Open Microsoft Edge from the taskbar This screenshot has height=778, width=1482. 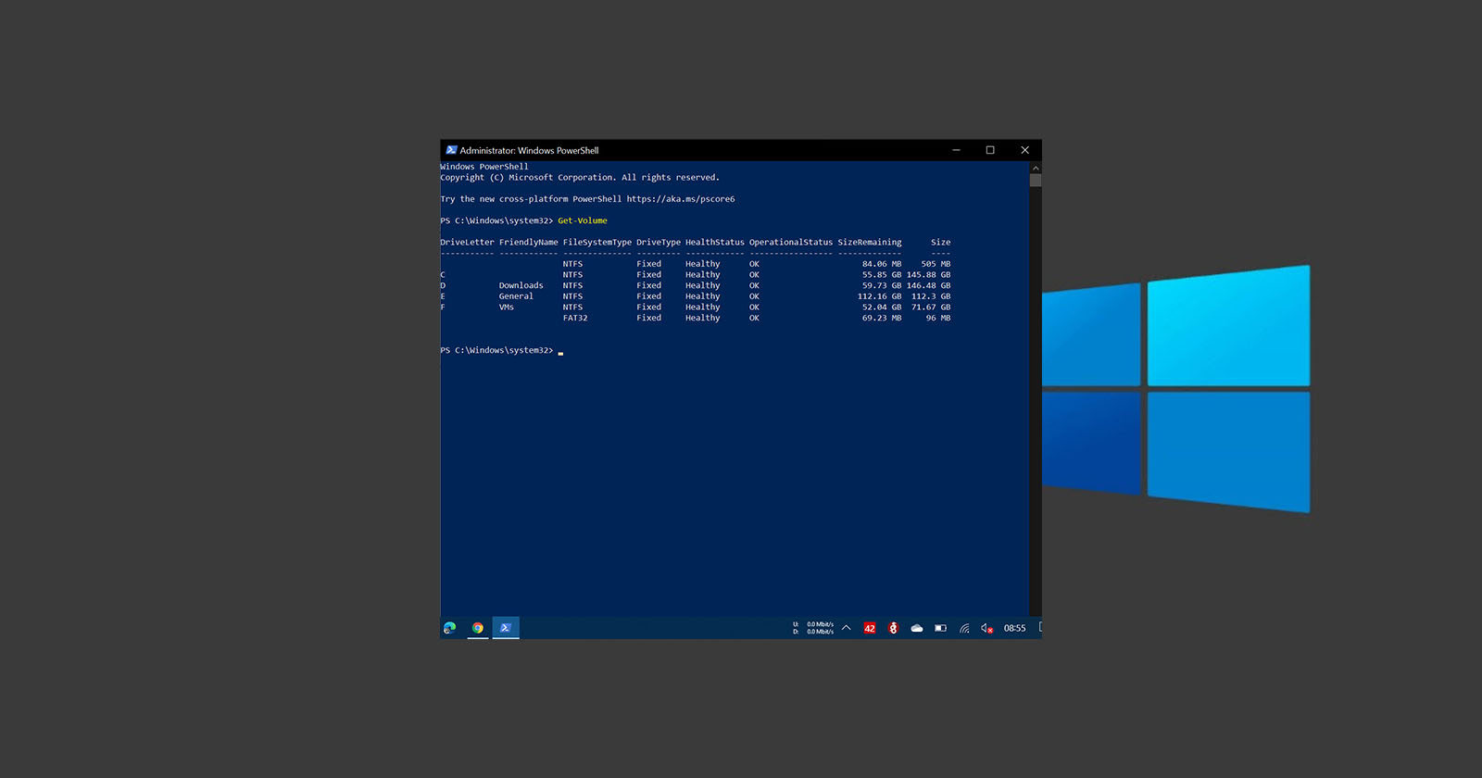[450, 628]
